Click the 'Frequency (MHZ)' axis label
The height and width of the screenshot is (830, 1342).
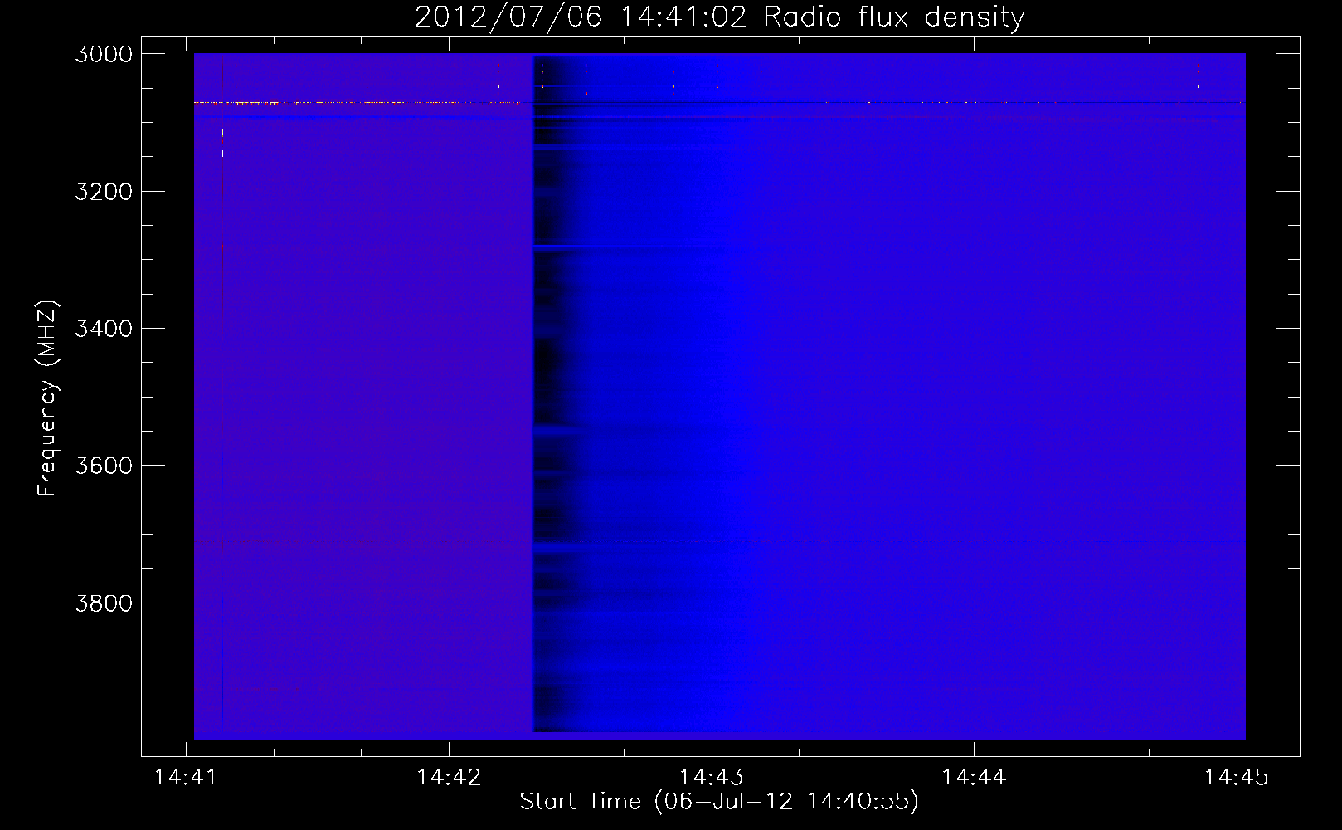48,398
